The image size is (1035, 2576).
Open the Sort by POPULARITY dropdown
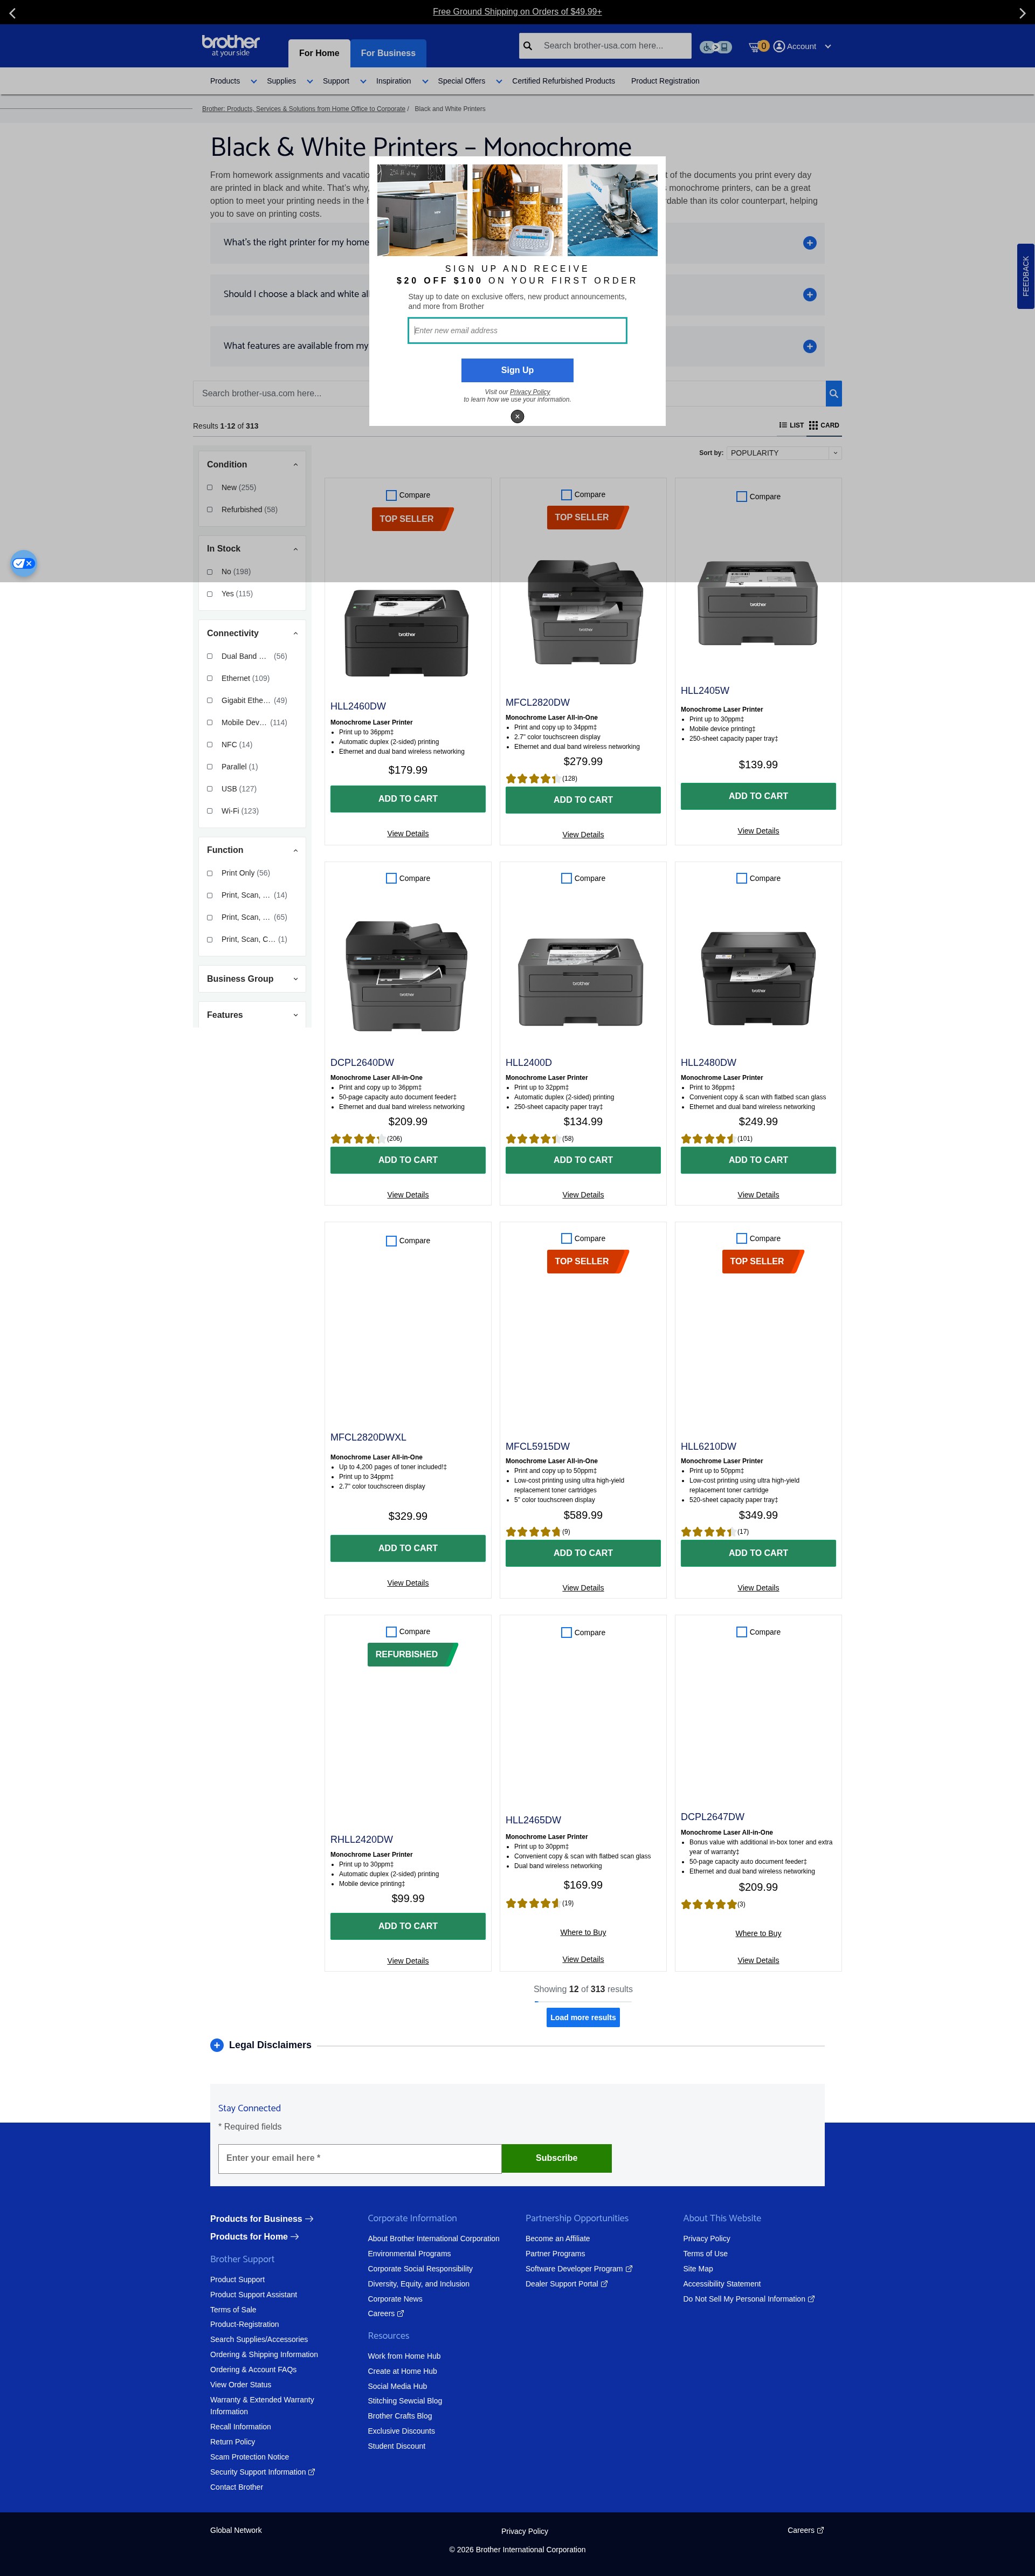tap(784, 453)
